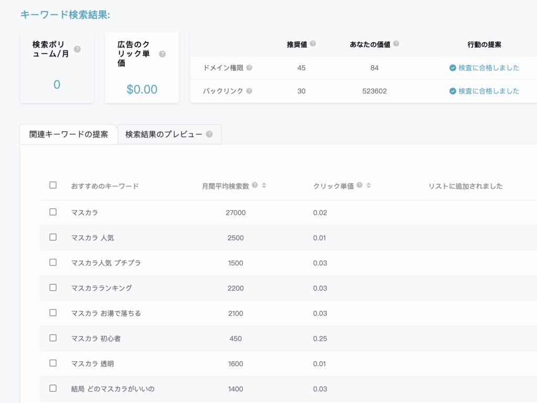The height and width of the screenshot is (403, 537).
Task: Sort the クリック単価 column with its arrows
Action: (368, 185)
